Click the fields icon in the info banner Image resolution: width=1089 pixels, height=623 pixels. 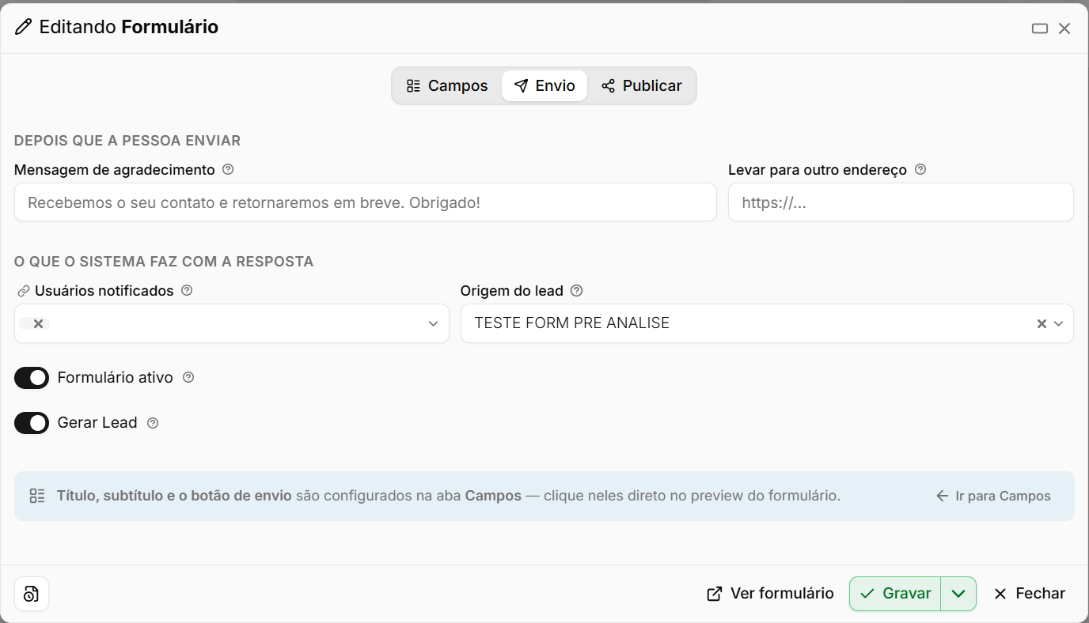click(37, 497)
